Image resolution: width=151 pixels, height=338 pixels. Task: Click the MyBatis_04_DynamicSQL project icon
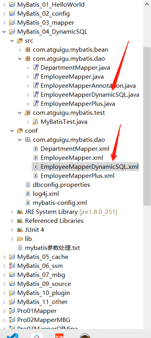pyautogui.click(x=12, y=32)
